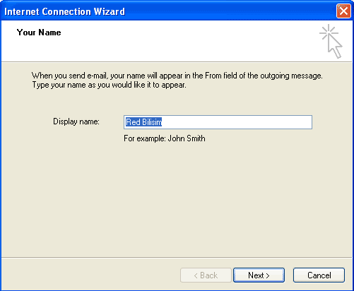The image size is (354, 291).
Task: Click the Display name label
Action: tap(76, 121)
